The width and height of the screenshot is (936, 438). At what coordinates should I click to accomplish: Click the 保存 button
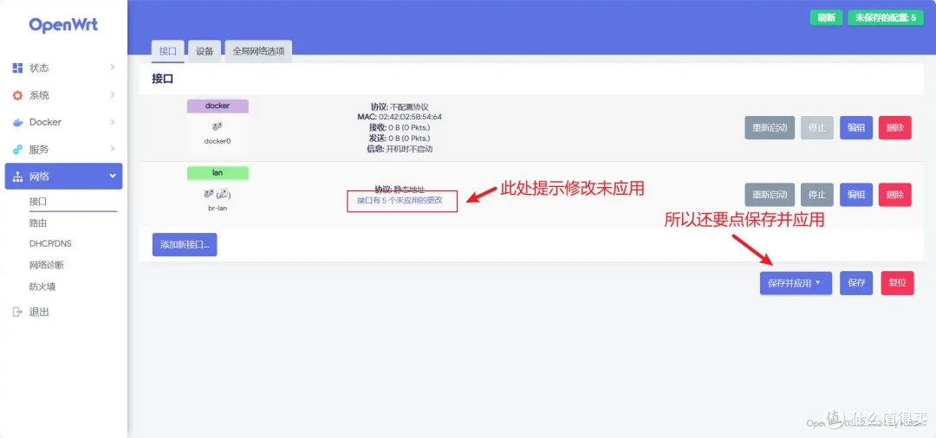point(856,283)
